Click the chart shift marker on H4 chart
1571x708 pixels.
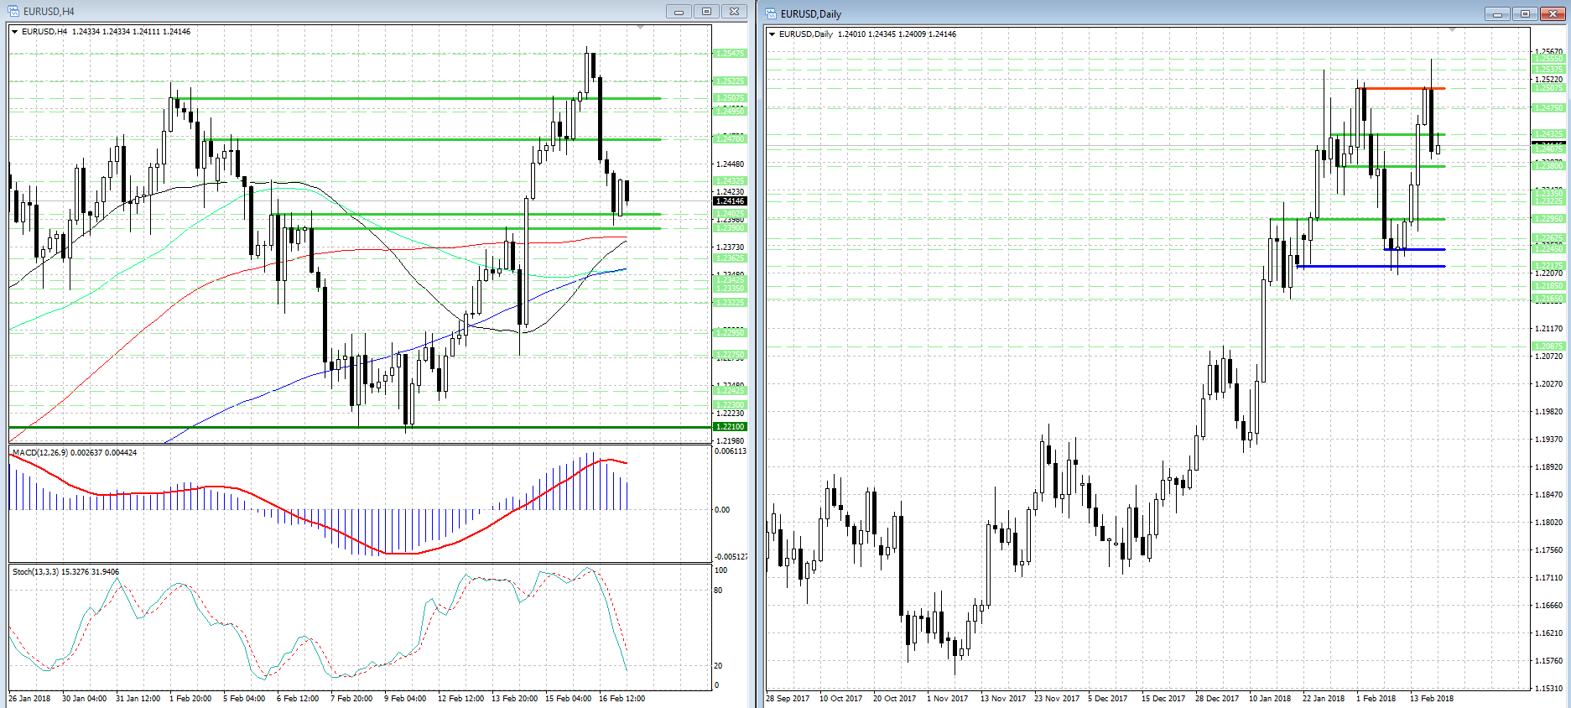(641, 28)
